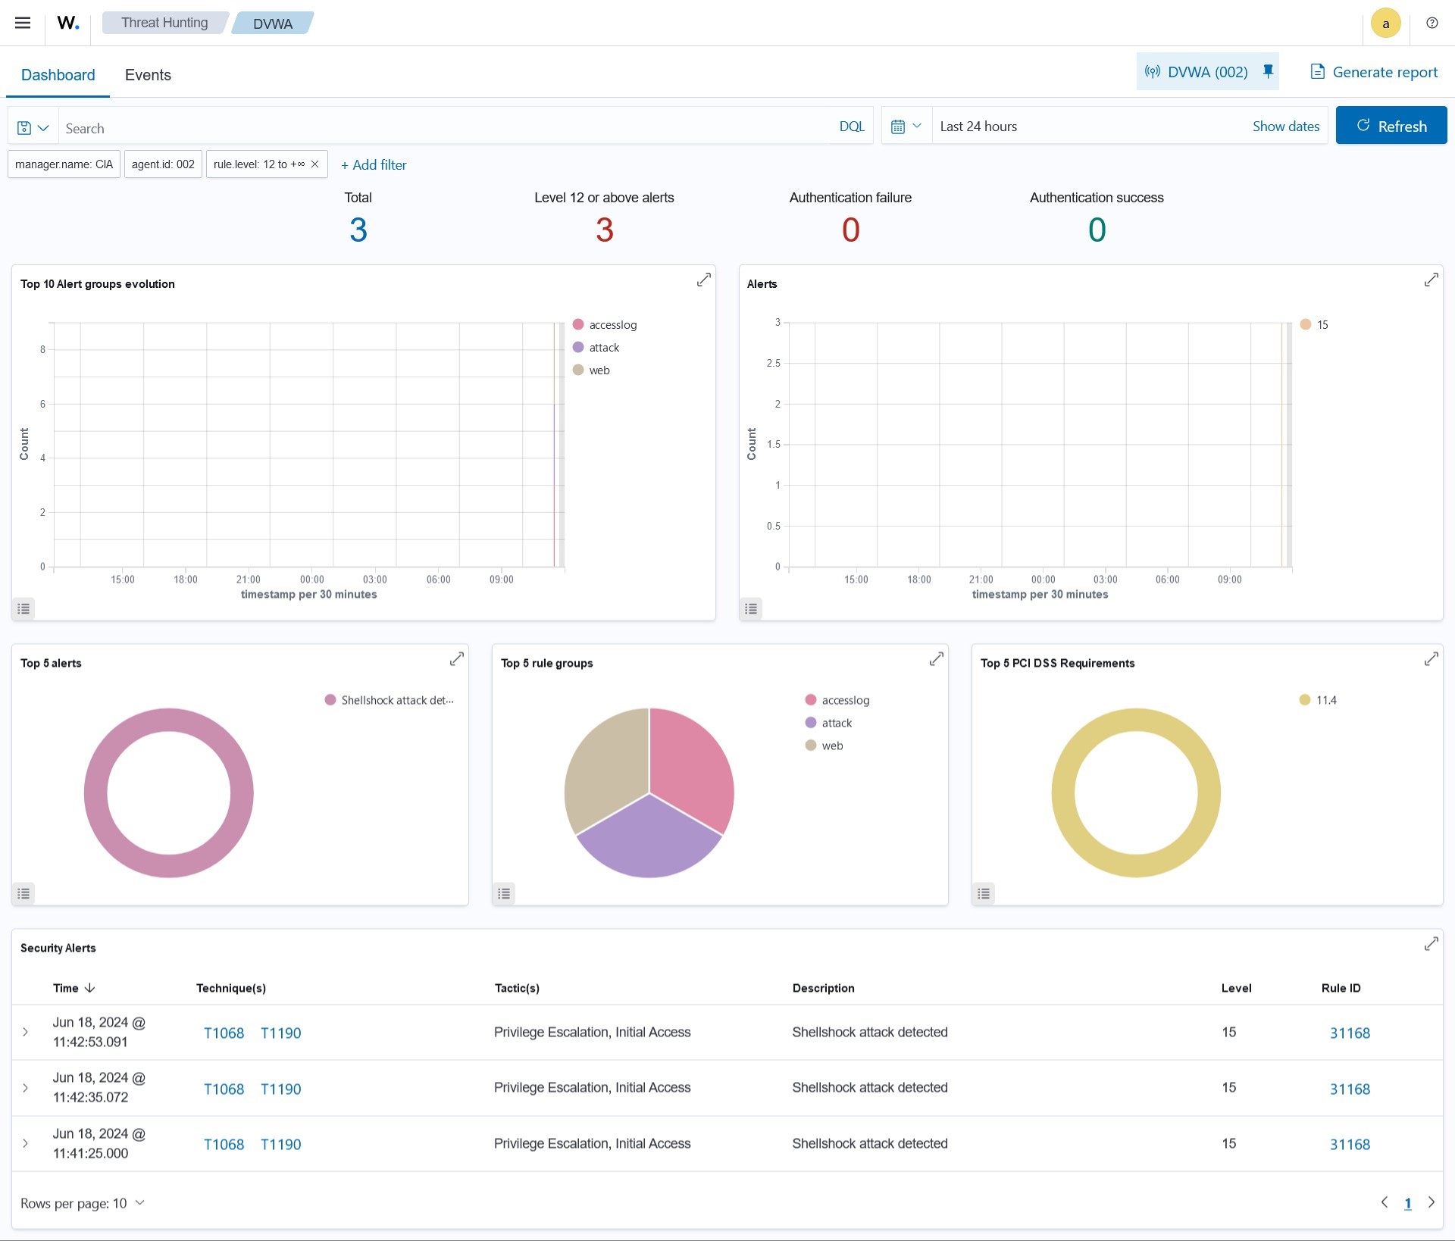Expand the Security Alerts table fullscreen
1455x1241 pixels.
[x=1431, y=944]
